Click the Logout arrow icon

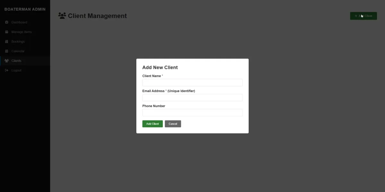coord(7,71)
